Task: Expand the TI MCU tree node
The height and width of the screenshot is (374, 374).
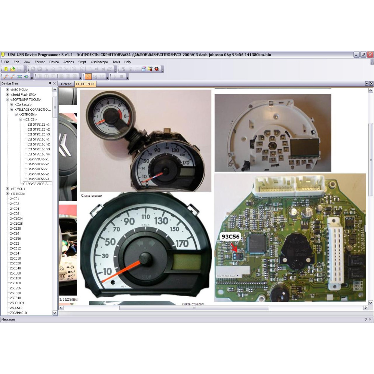Action: [7, 194]
